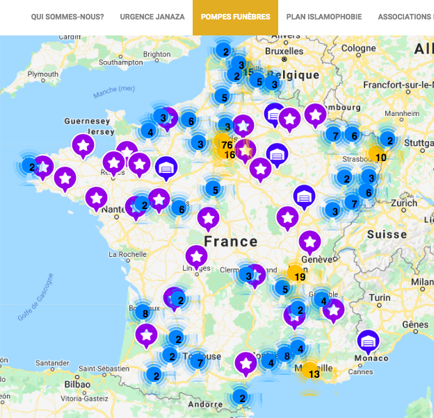
Task: Click the blue cluster marker 6 near Rouen
Action: coord(189,120)
